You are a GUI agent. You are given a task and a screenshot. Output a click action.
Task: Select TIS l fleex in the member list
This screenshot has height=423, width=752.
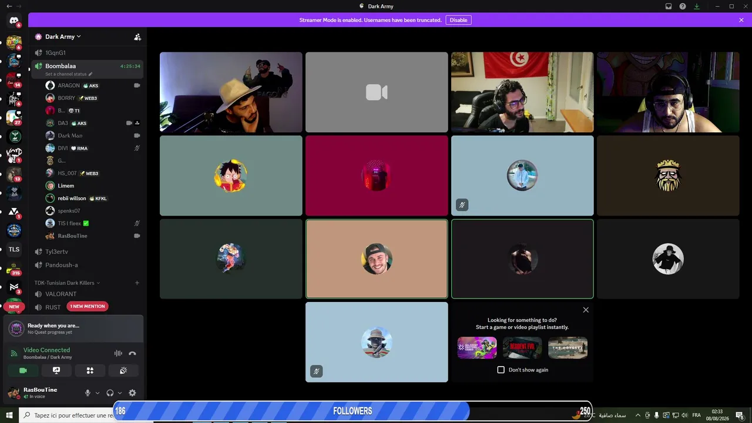pos(93,223)
